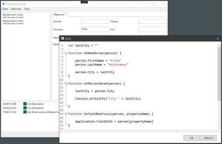Viewport: 222px width, 144px height.
Task: Click the green icon of the 20:09:23.818 log entry
Action: pos(25,108)
